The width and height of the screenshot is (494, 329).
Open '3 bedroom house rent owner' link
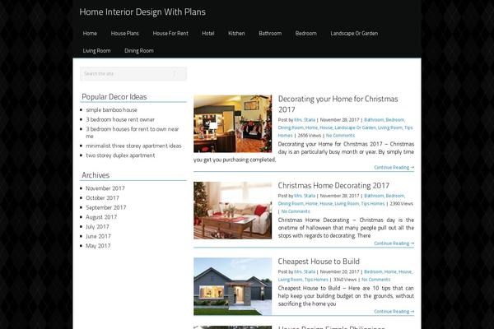pyautogui.click(x=120, y=119)
